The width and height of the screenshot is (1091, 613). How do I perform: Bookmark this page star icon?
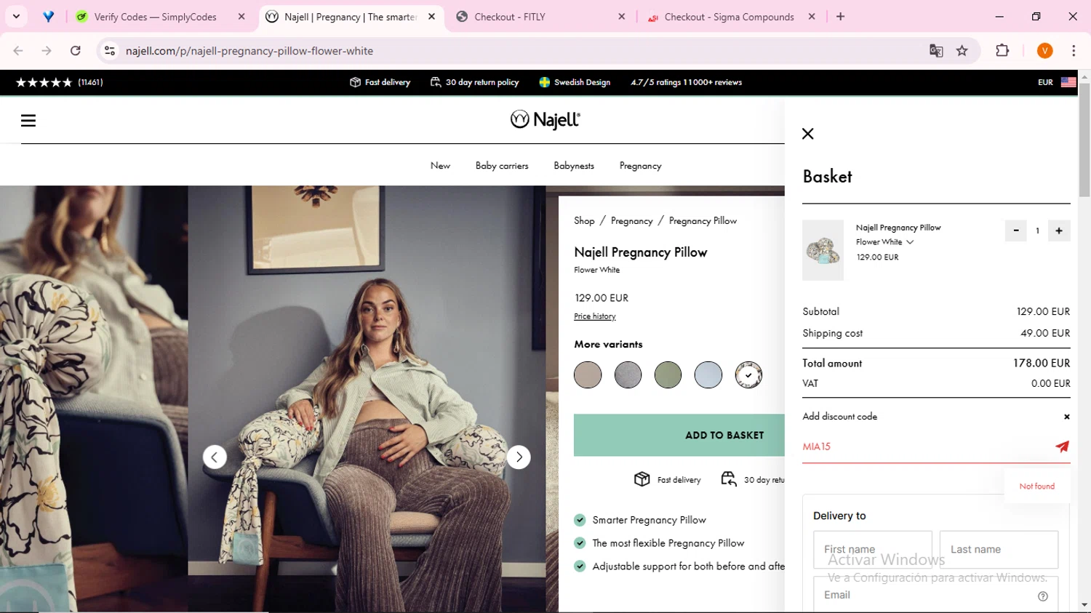tap(962, 51)
